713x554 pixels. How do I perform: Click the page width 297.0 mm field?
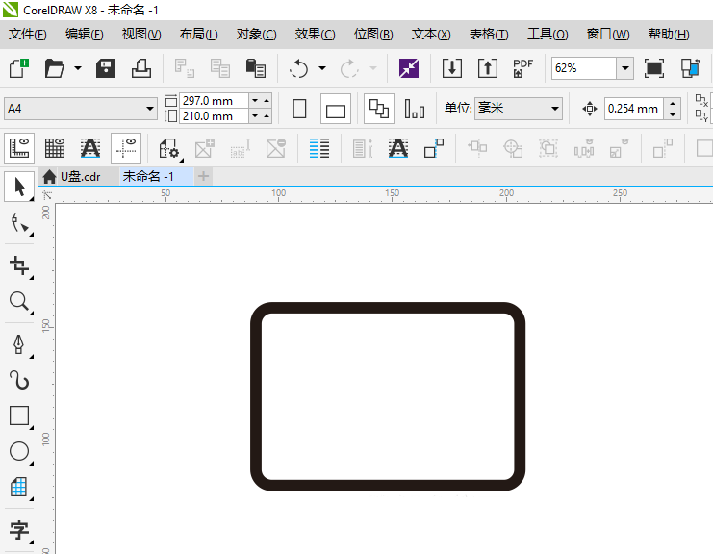click(x=213, y=101)
